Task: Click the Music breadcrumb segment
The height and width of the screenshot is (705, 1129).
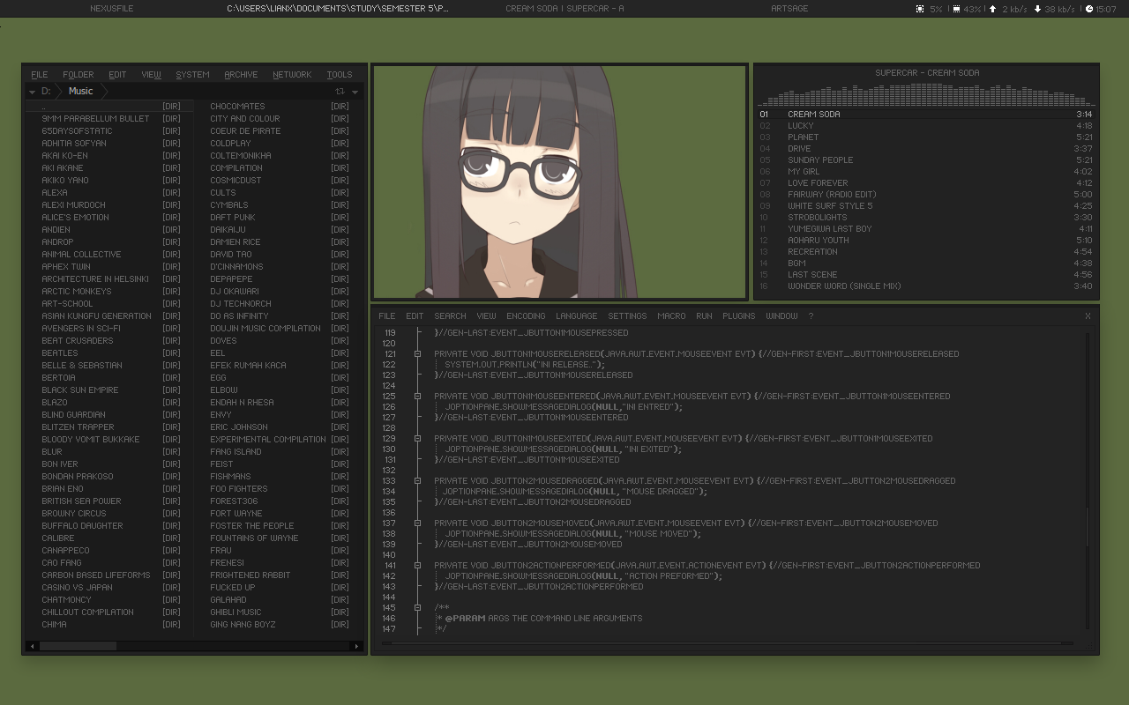Action: (80, 92)
